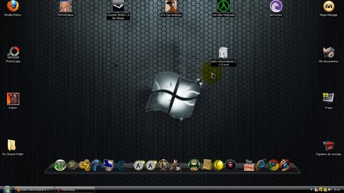Select the Mega Manager desktop icon
The image size is (344, 193).
coord(328,6)
